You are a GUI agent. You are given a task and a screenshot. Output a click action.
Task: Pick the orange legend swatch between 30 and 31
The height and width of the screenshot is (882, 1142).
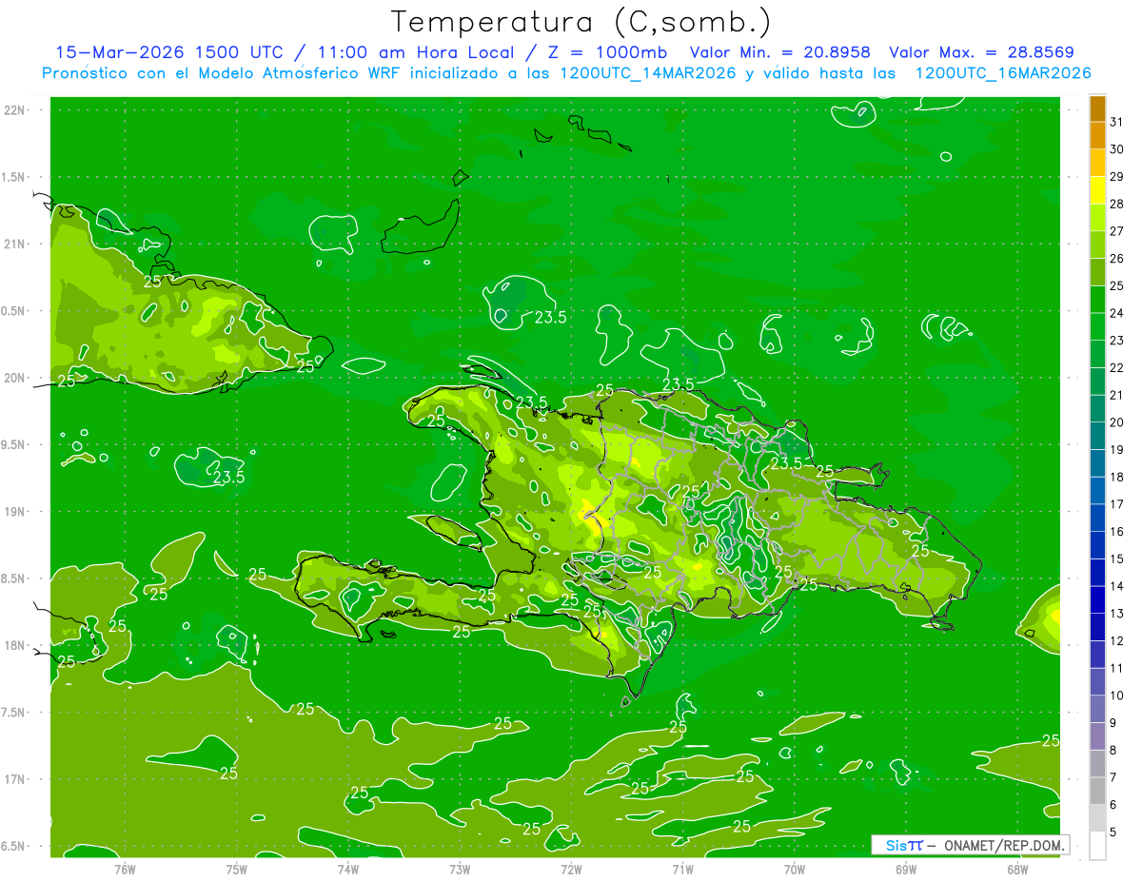pos(1097,136)
